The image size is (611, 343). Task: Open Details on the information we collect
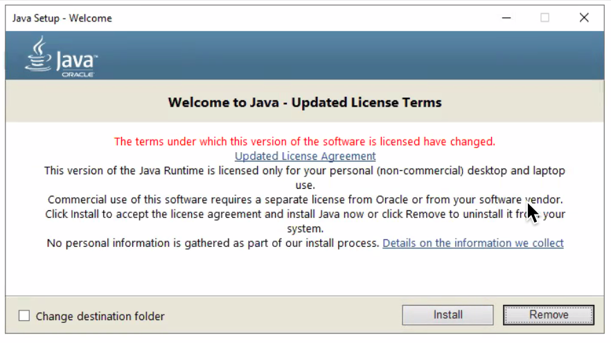473,243
